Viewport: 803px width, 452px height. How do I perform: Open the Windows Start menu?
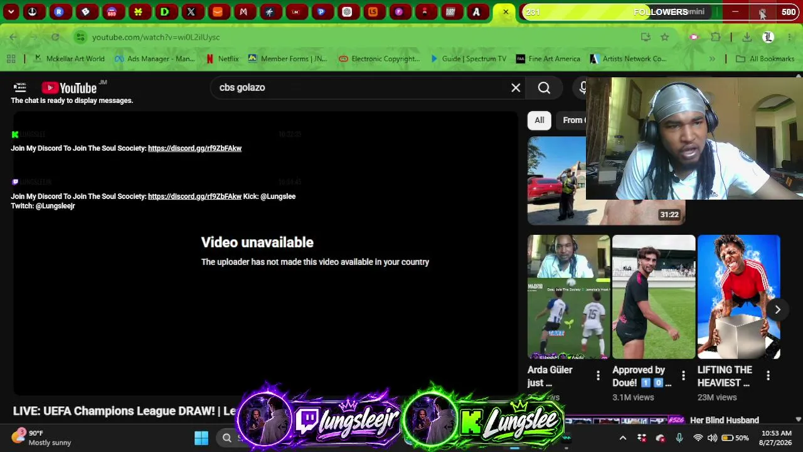(x=201, y=438)
